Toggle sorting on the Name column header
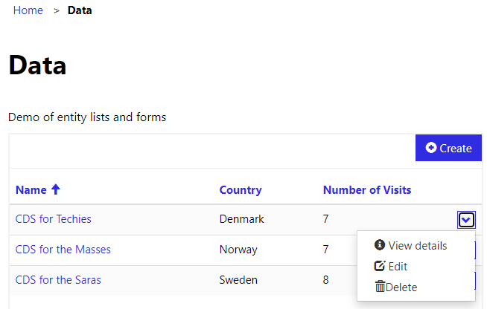Image resolution: width=487 pixels, height=309 pixels. (x=31, y=189)
